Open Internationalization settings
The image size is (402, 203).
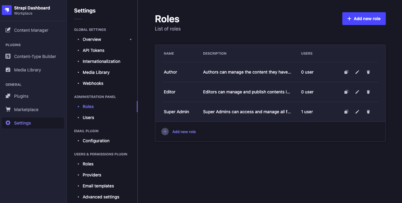(101, 61)
